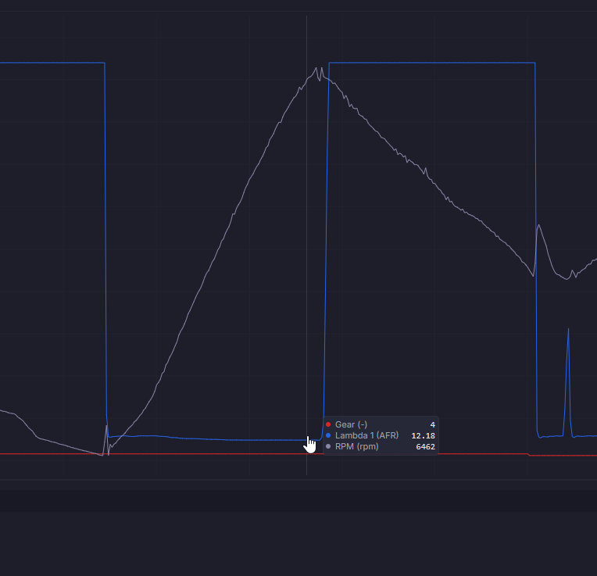This screenshot has height=576, width=597.
Task: Select the RPM (rpm) tooltip label
Action: click(x=357, y=446)
